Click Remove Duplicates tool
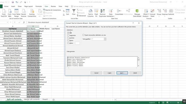 103,13
